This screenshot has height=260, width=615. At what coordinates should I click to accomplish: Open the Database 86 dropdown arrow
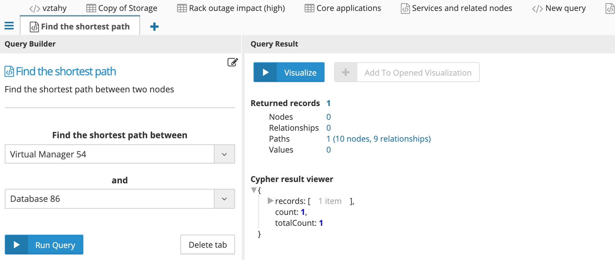pos(224,199)
